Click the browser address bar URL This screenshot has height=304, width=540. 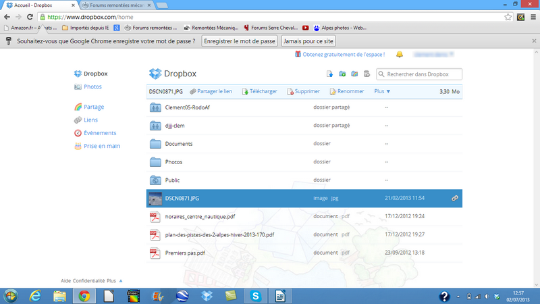point(90,17)
